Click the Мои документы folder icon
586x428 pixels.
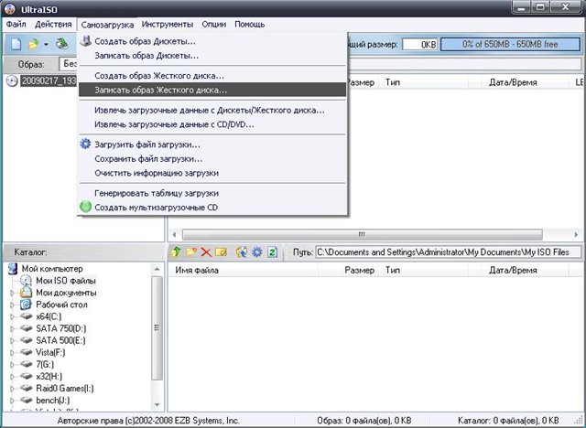pyautogui.click(x=26, y=292)
